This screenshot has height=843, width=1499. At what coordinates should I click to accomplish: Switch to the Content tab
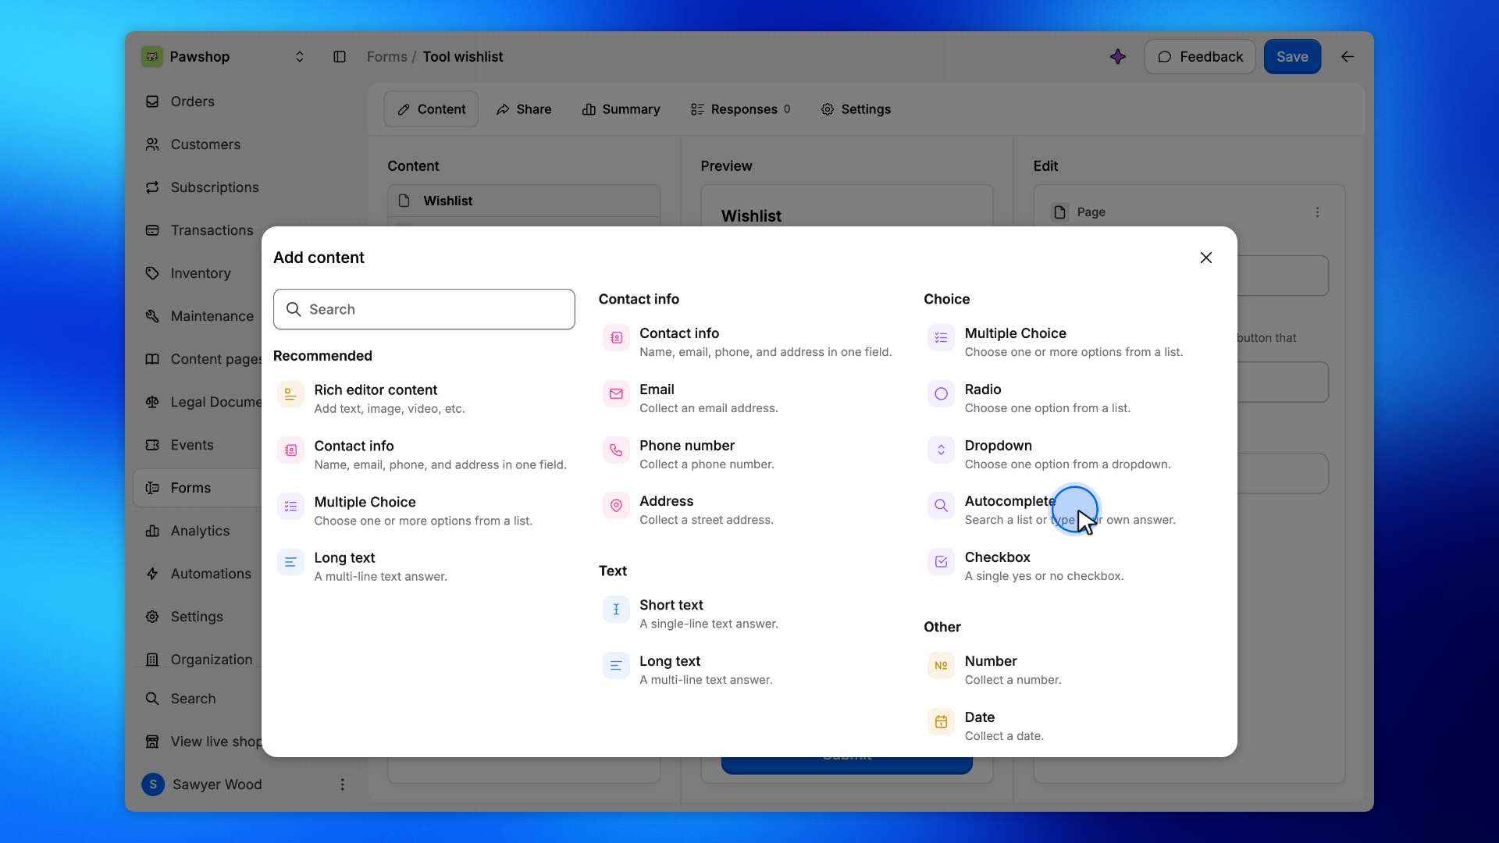tap(431, 109)
